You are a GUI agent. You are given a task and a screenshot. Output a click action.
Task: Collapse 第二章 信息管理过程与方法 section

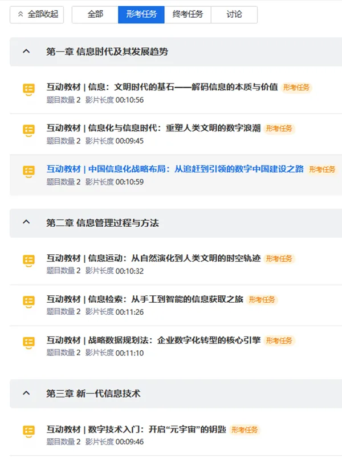tap(26, 223)
